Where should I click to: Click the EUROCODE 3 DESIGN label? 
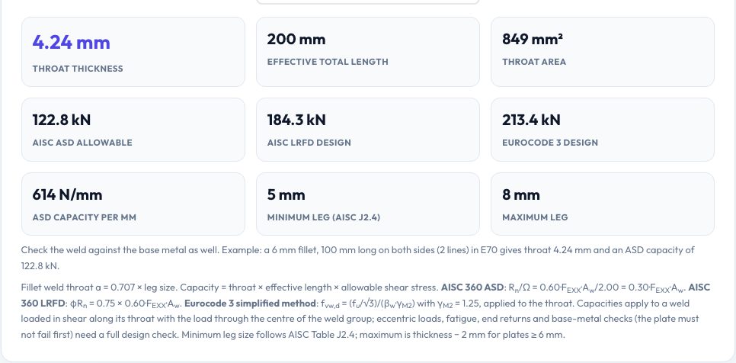pos(549,143)
